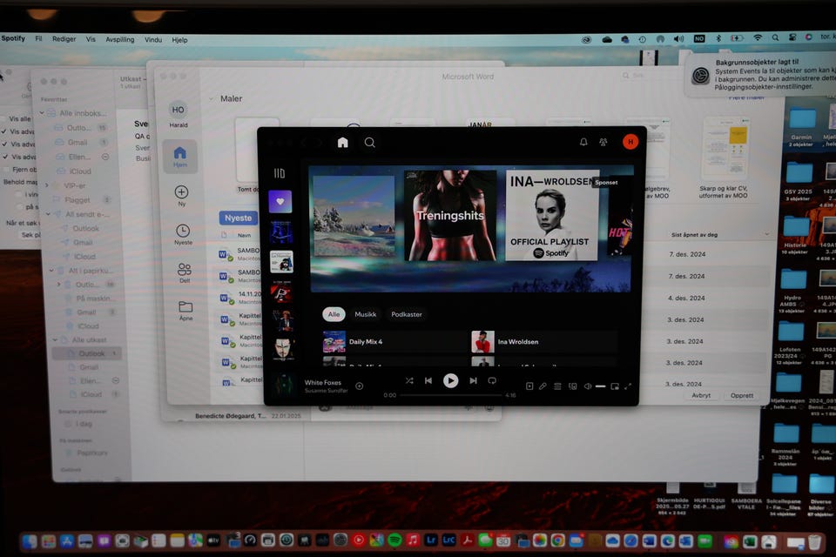
Task: Collapse the Maler section in Word
Action: [211, 98]
